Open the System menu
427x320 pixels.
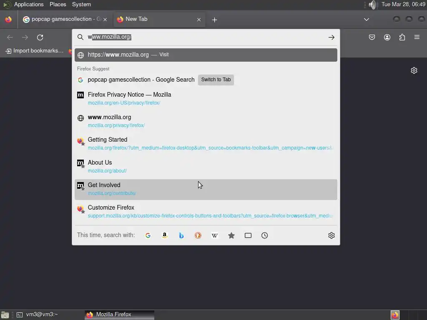click(81, 4)
